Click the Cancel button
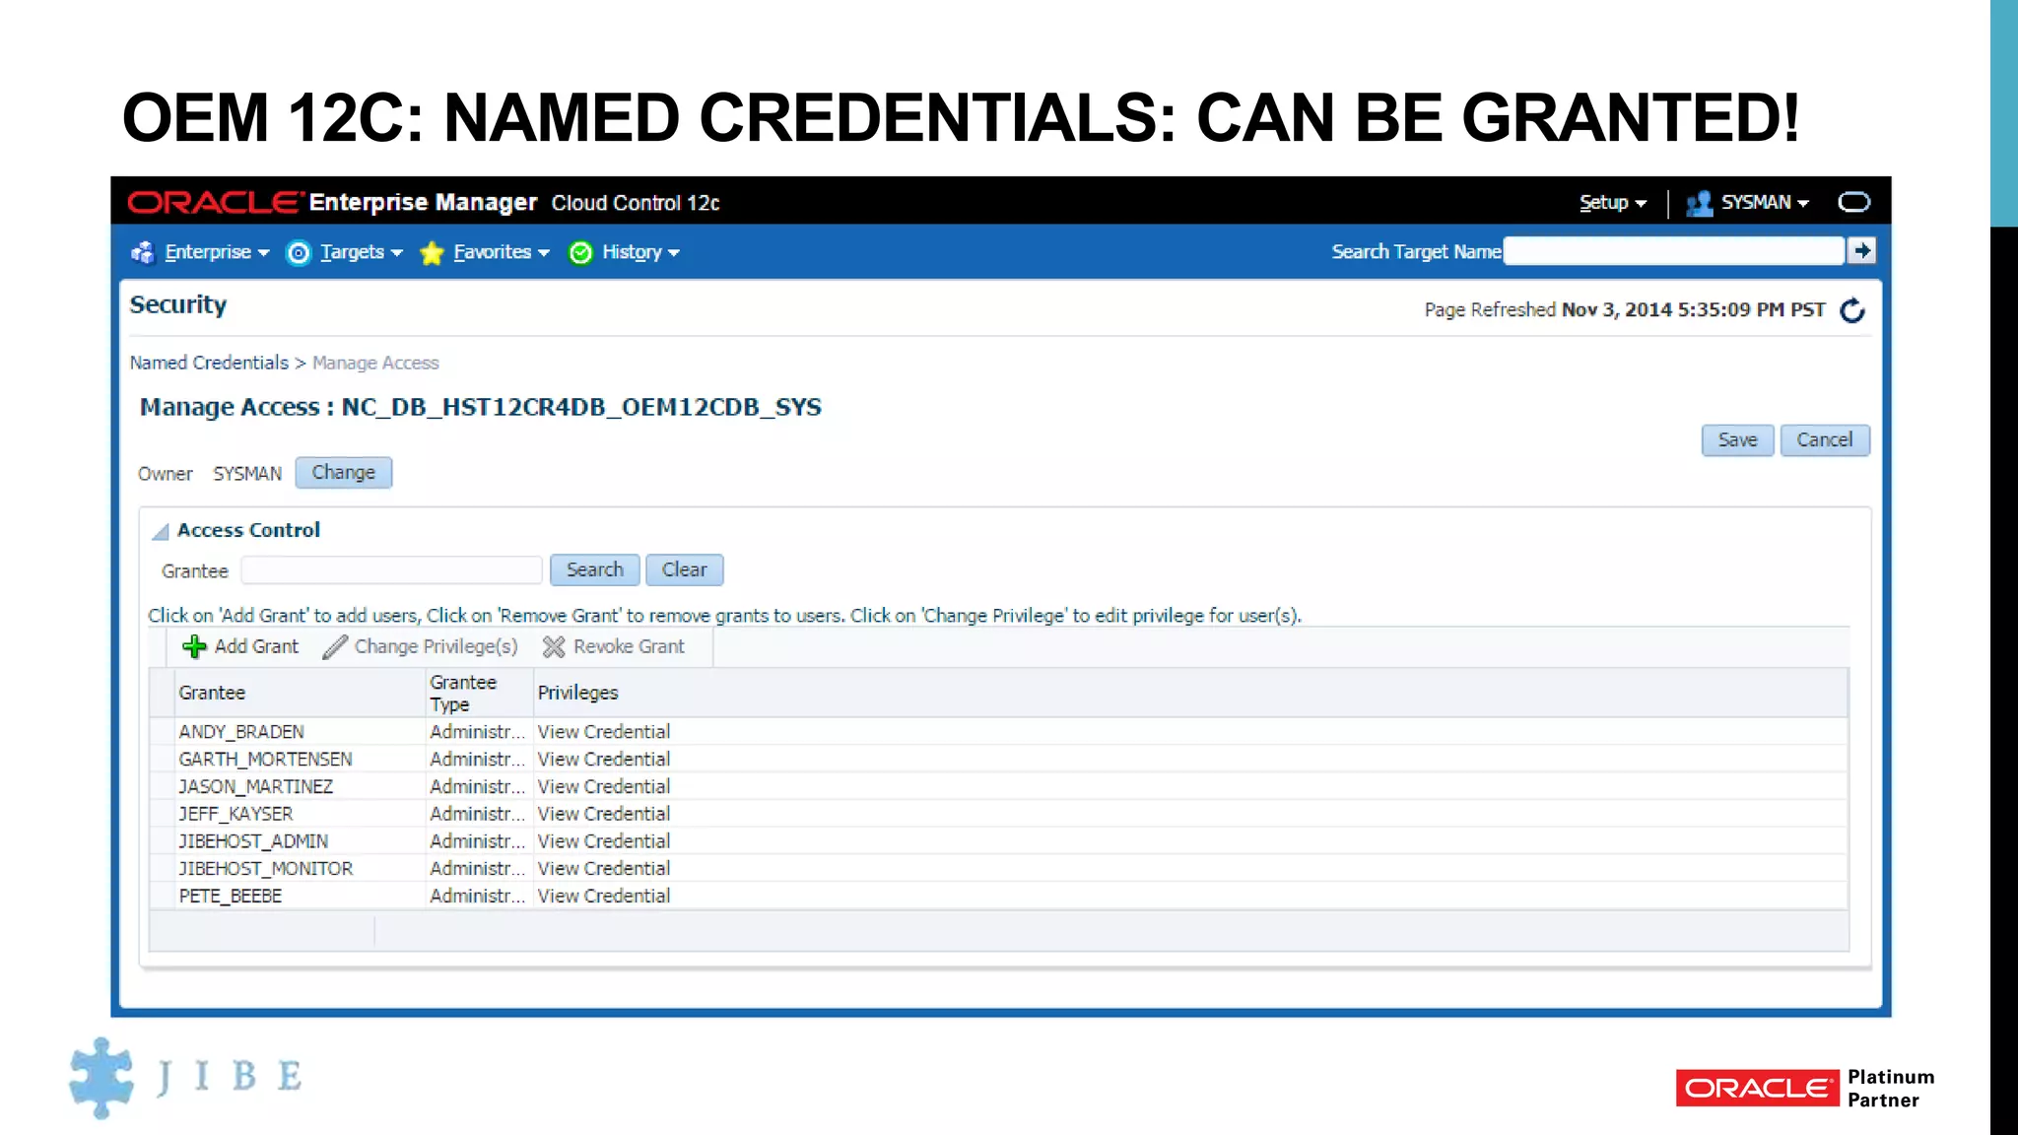Image resolution: width=2018 pixels, height=1135 pixels. (x=1824, y=440)
